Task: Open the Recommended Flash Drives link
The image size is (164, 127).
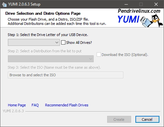Action: [67, 105]
